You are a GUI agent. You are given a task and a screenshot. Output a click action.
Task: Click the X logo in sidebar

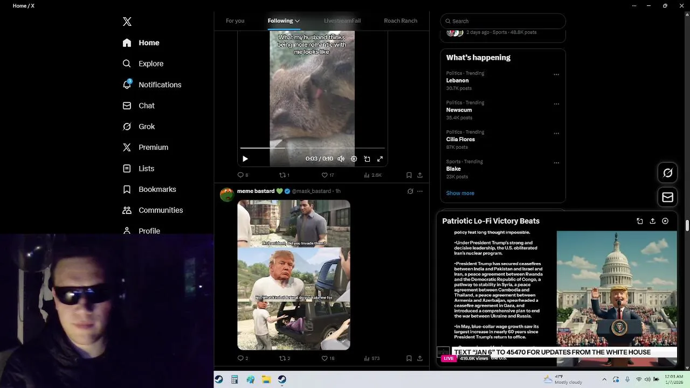(x=127, y=22)
